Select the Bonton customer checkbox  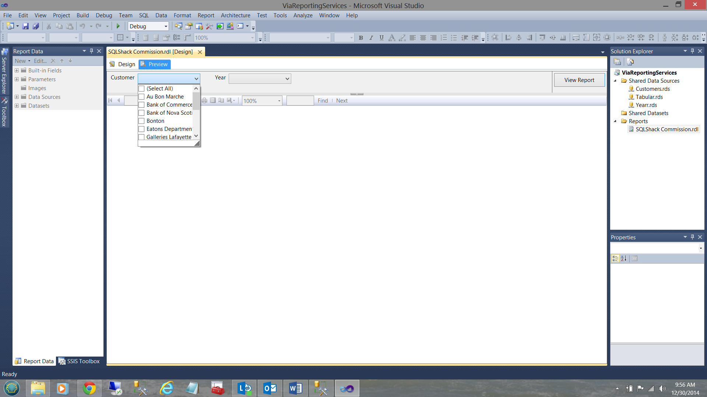click(141, 121)
